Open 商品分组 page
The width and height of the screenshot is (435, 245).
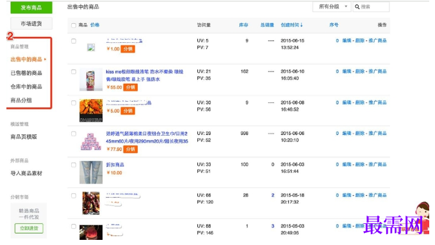click(21, 100)
